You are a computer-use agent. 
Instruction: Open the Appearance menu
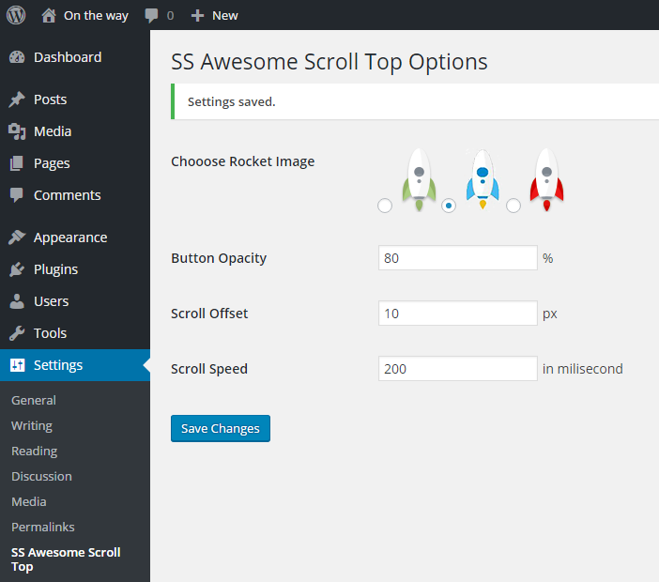pyautogui.click(x=75, y=237)
